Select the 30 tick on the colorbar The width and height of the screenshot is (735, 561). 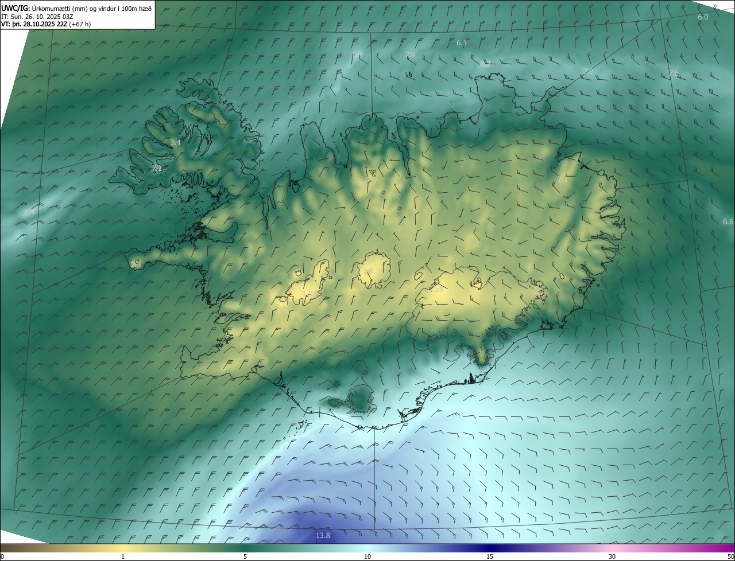(612, 556)
